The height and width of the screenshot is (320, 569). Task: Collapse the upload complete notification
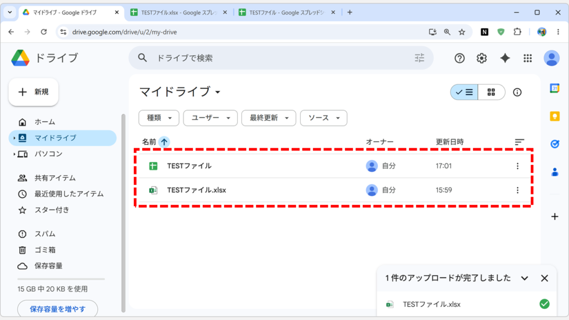tap(525, 278)
